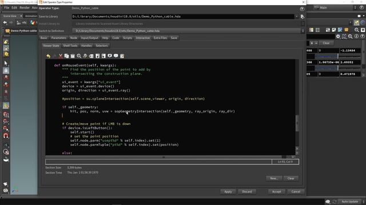Click Clear button below the code editor
366x205 pixels.
coord(291,178)
